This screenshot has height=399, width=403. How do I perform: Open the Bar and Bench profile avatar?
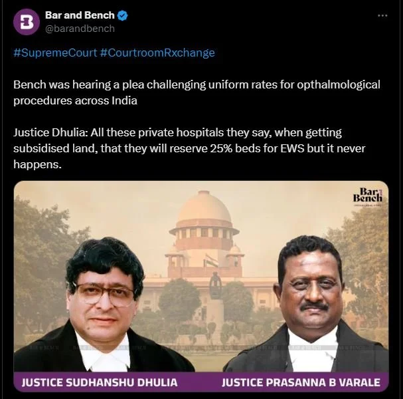(27, 22)
